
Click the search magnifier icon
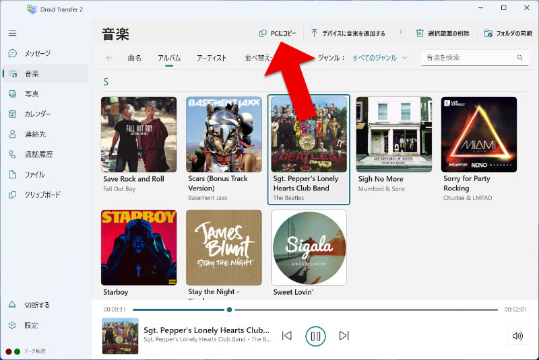[x=519, y=58]
